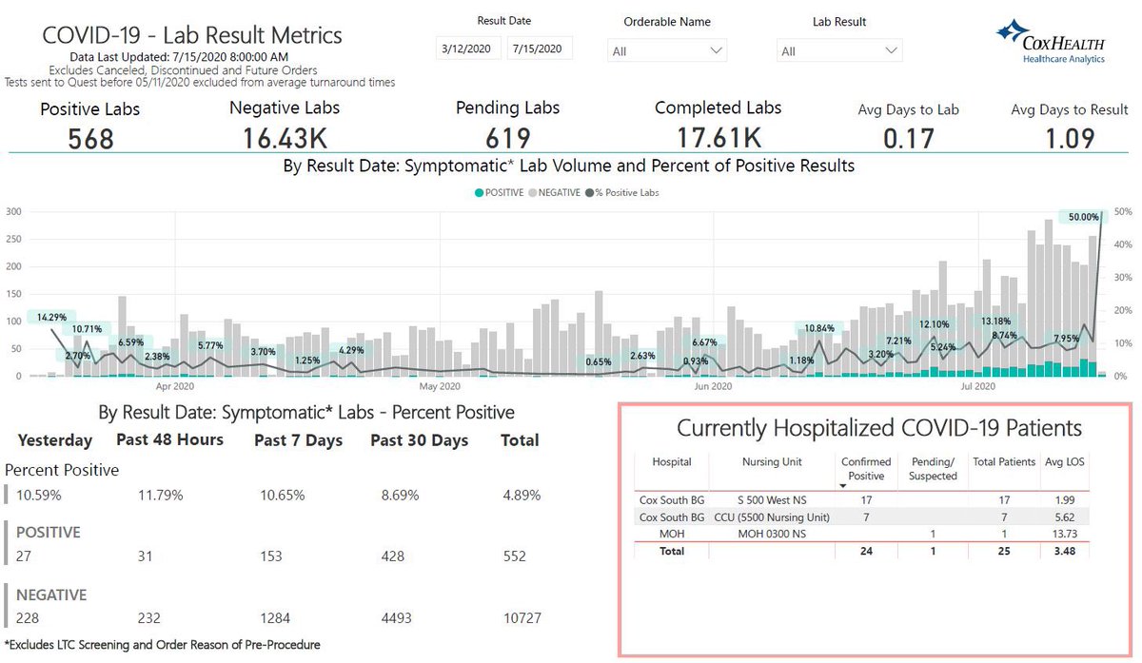Screen dimensions: 1142x663
Task: Click the CoxHealth logo
Action: pos(1051,43)
